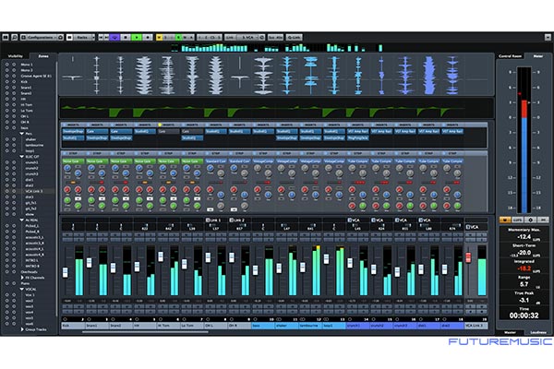554x369 pixels.
Task: Collapse the Perc folder in the track list
Action: [21, 134]
